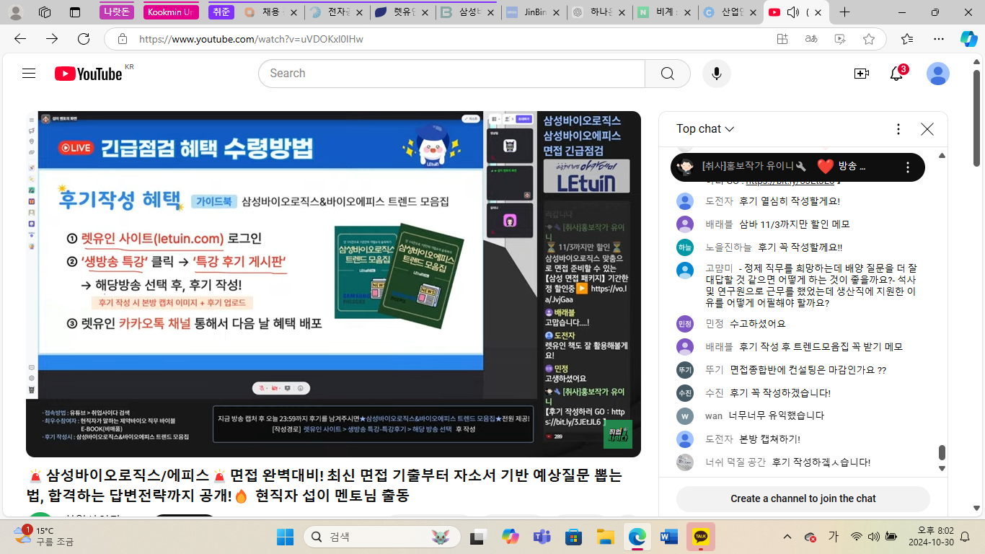Refresh the current page
The width and height of the screenshot is (985, 554).
pos(84,39)
